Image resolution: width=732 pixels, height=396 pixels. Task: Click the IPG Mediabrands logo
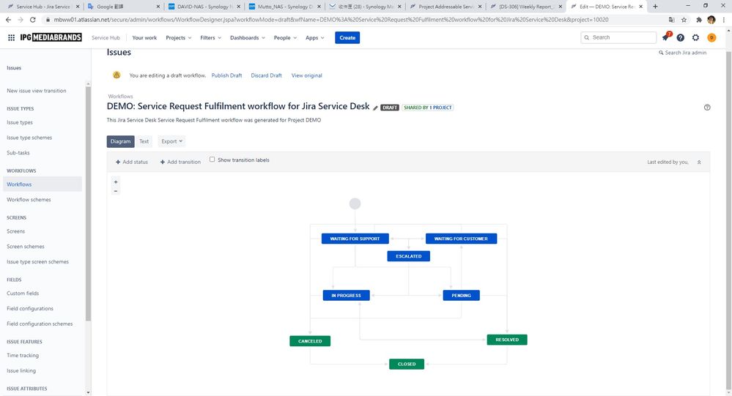[x=51, y=37]
